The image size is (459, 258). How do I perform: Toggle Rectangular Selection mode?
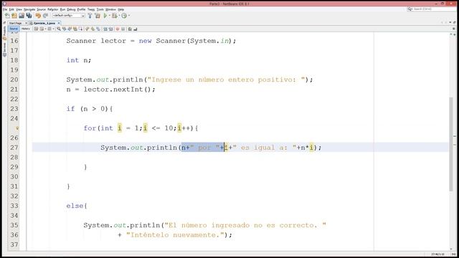tap(80, 29)
